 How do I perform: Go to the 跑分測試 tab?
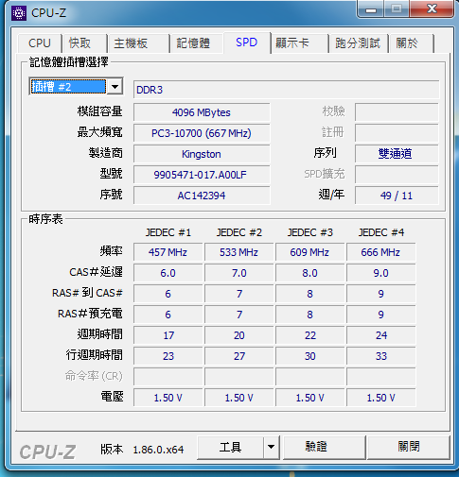click(x=358, y=43)
